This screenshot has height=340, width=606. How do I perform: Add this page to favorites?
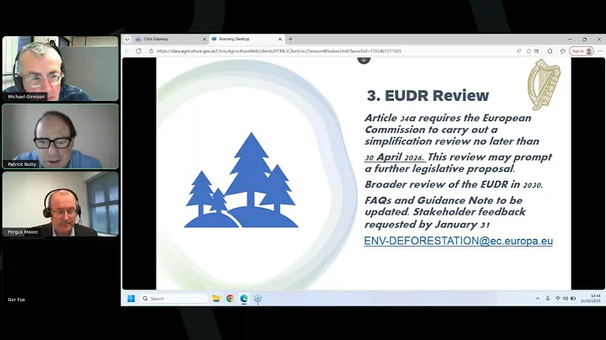529,51
